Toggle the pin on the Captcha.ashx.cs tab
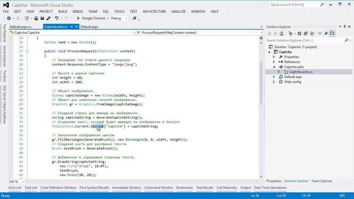 [71, 27]
